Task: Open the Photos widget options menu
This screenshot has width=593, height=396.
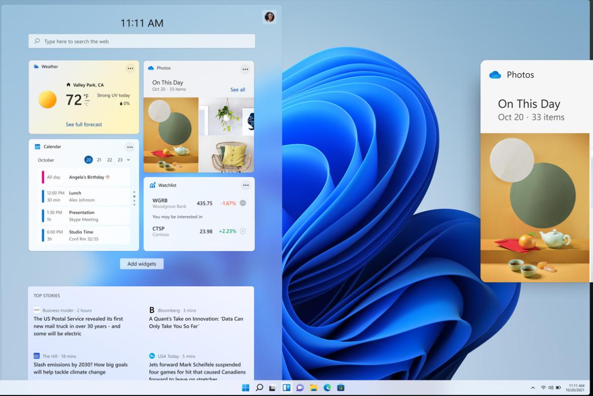Action: coord(245,69)
